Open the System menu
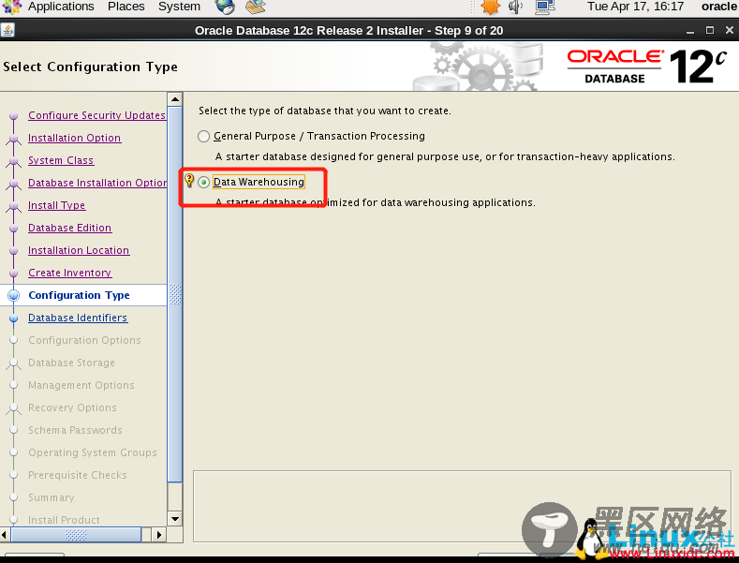Screen dimensions: 739x563 179,7
